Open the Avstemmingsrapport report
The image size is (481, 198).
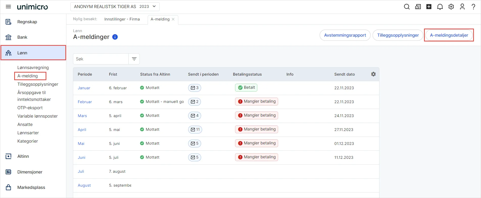pos(345,35)
